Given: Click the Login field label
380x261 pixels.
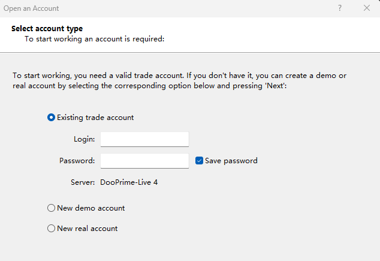Looking at the screenshot, I should tap(84, 139).
